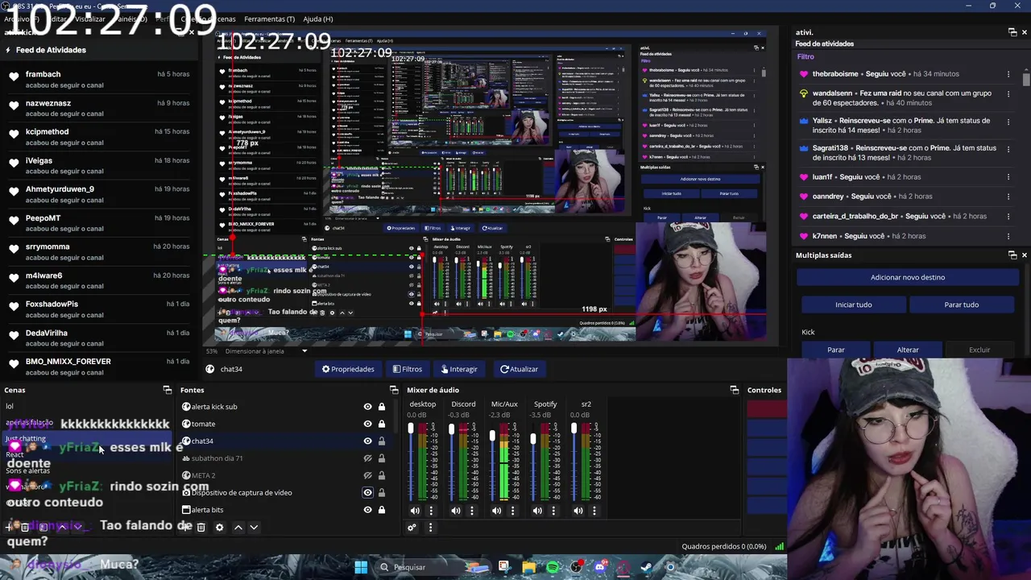
Task: Click Adicionar novo destino
Action: (x=908, y=277)
